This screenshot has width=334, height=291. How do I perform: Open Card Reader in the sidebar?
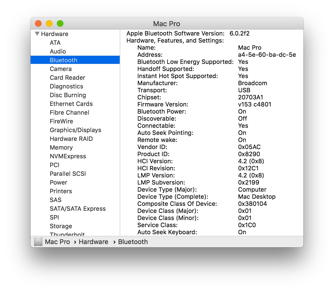(x=68, y=78)
